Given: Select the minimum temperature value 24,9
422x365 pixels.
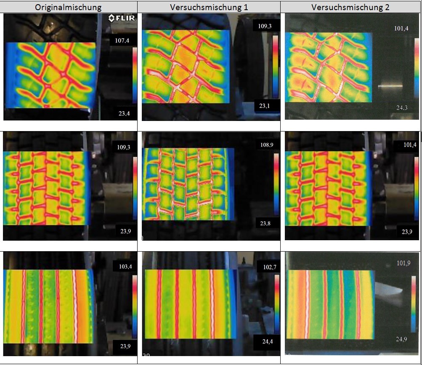Looking at the screenshot, I should point(401,339).
